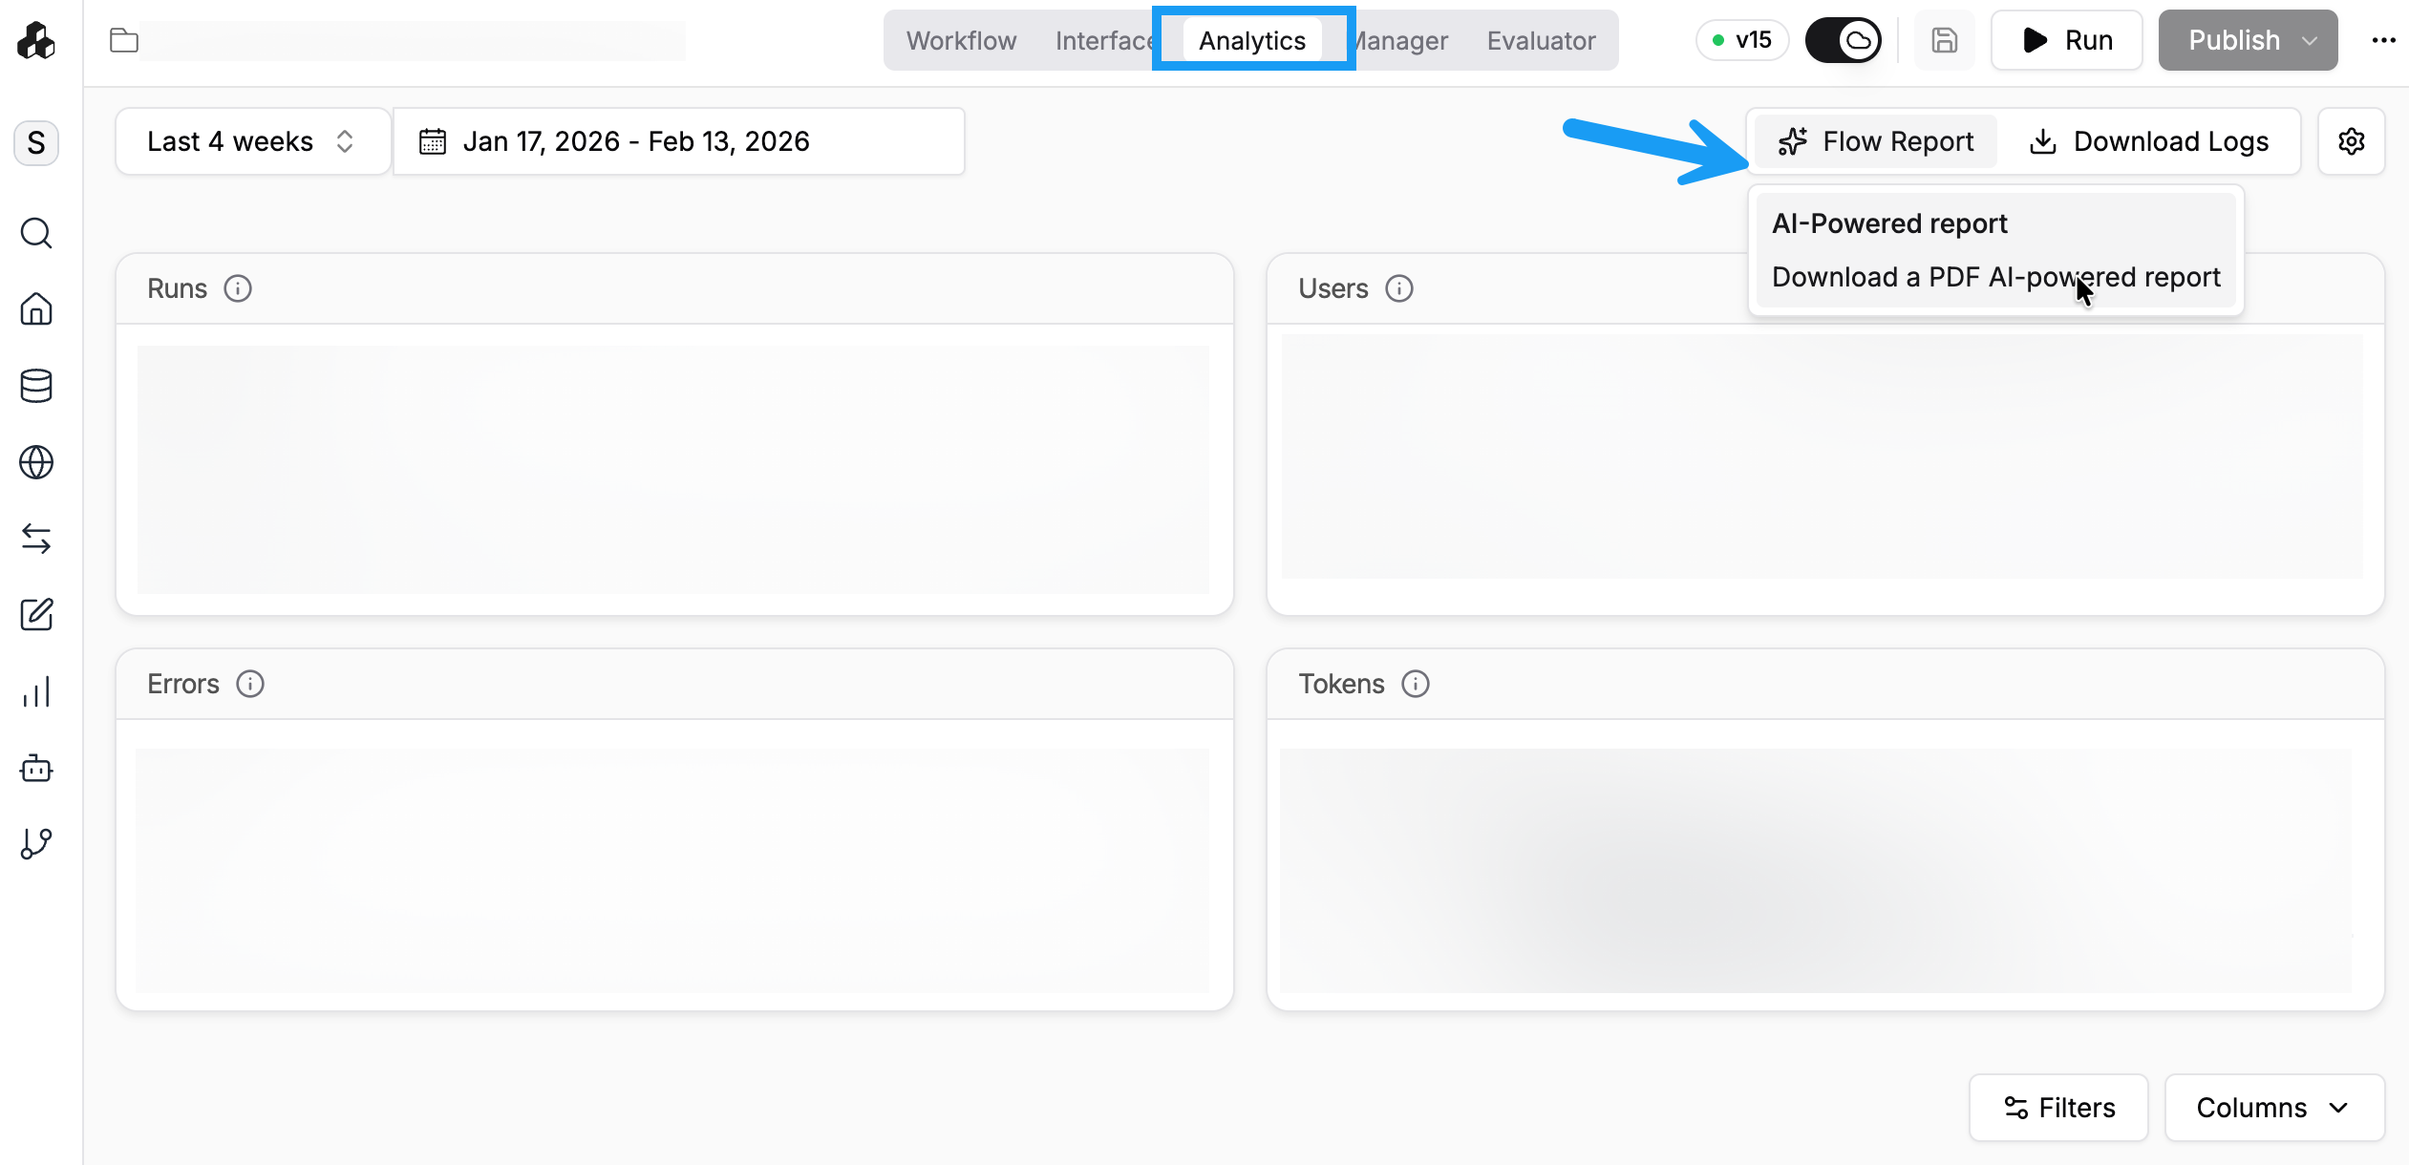Click the save disk icon
Screen dimensions: 2409x1165
[1944, 40]
